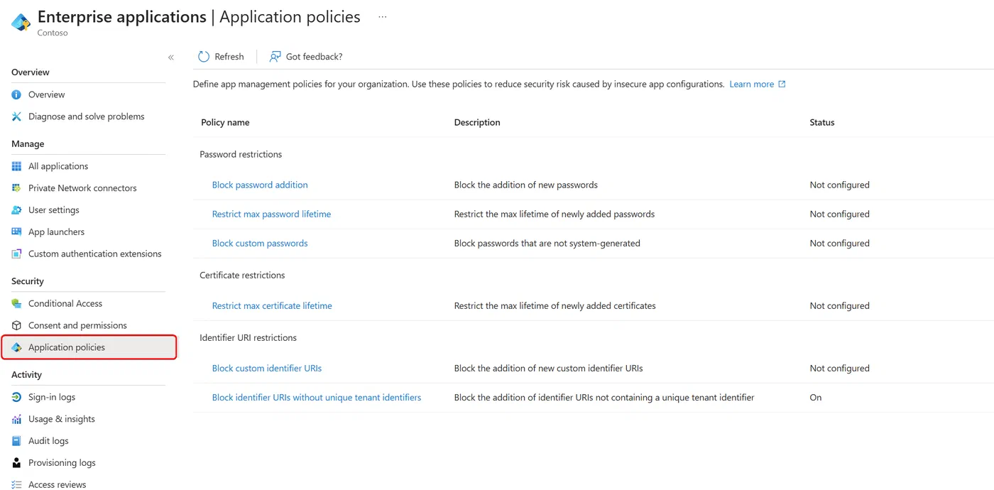Click the User settings gear-person icon
The image size is (994, 490).
click(x=16, y=210)
